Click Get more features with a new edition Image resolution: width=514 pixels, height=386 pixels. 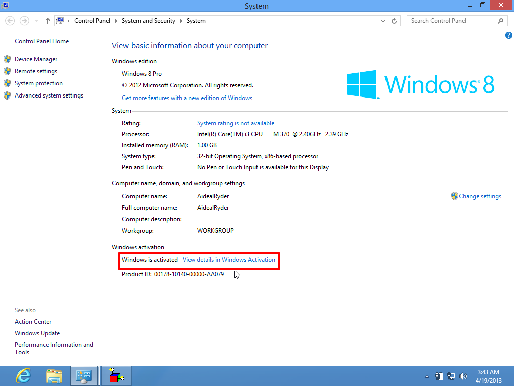(187, 98)
